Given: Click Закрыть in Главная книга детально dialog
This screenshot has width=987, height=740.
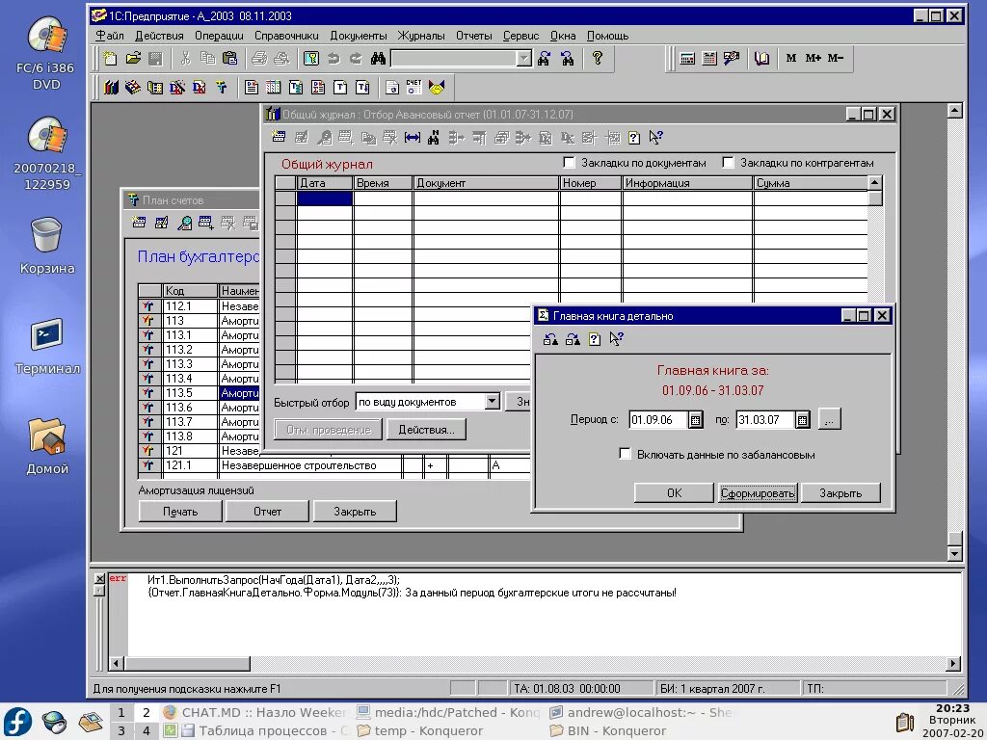Looking at the screenshot, I should click(x=840, y=492).
